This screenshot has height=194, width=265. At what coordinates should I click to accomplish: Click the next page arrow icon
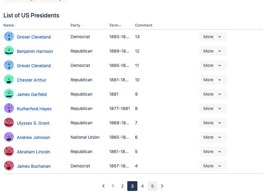[x=162, y=186]
